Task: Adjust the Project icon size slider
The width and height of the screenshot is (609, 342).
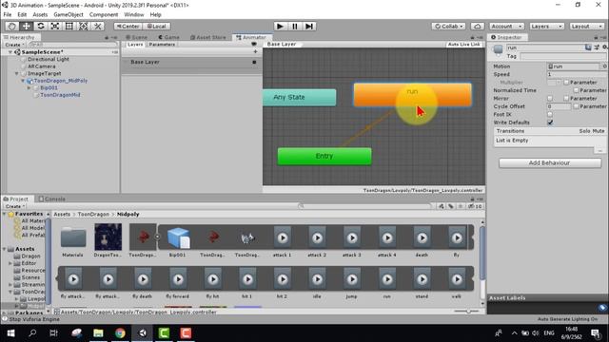Action: click(x=467, y=312)
